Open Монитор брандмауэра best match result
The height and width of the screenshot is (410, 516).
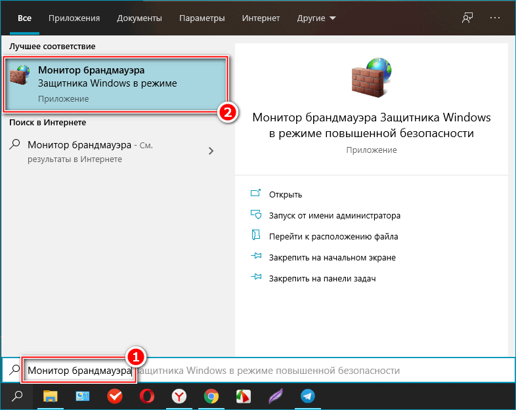point(115,84)
